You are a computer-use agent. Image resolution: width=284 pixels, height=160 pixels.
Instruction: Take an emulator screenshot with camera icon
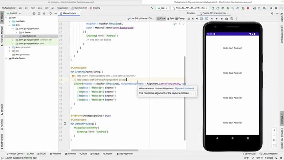point(227,19)
